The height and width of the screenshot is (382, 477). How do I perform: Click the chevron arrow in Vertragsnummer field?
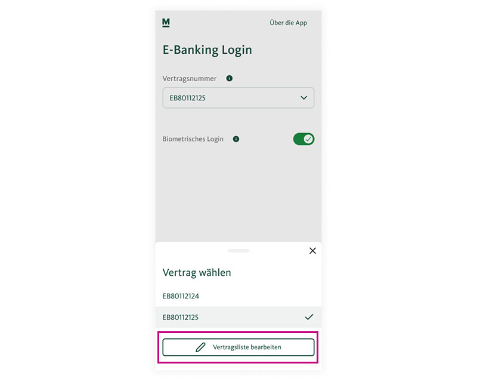303,98
